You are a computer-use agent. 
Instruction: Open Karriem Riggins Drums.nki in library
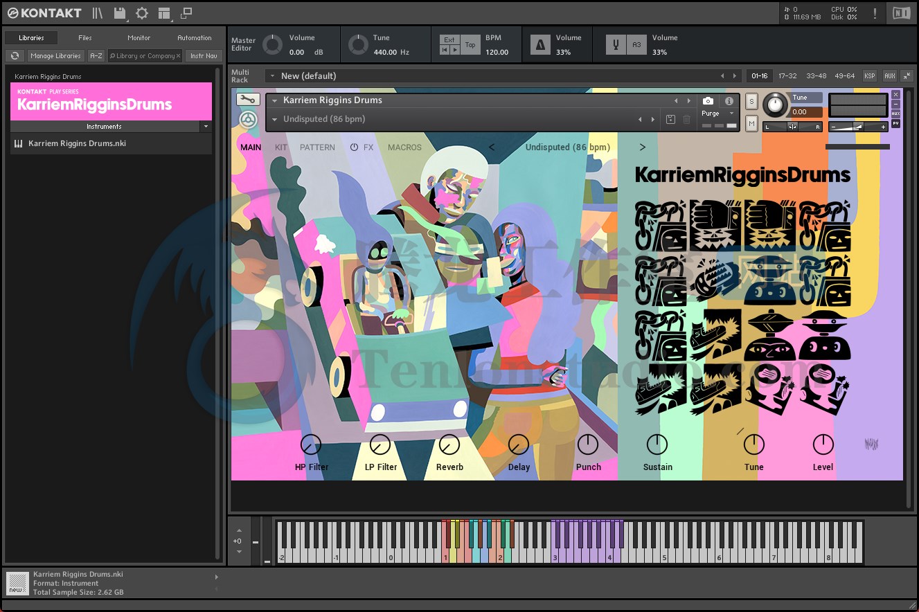point(111,143)
